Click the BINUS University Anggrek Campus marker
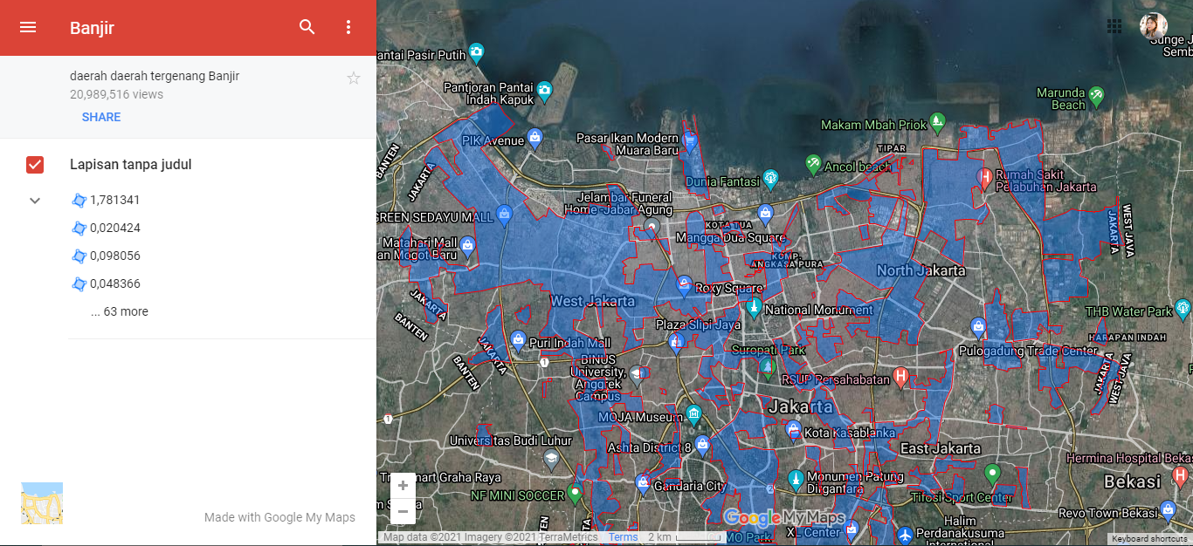 tap(637, 375)
